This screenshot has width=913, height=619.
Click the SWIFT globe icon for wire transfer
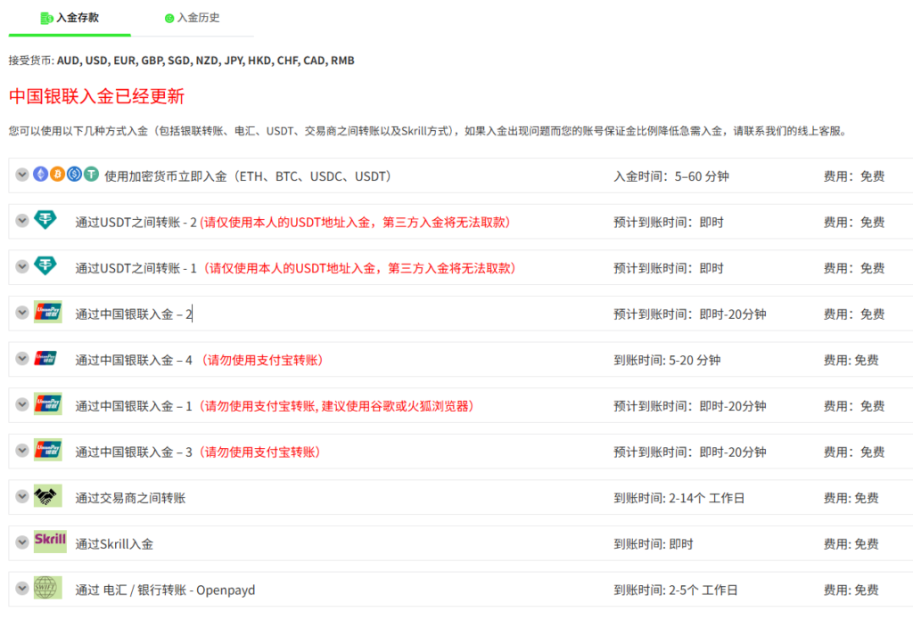pyautogui.click(x=47, y=588)
